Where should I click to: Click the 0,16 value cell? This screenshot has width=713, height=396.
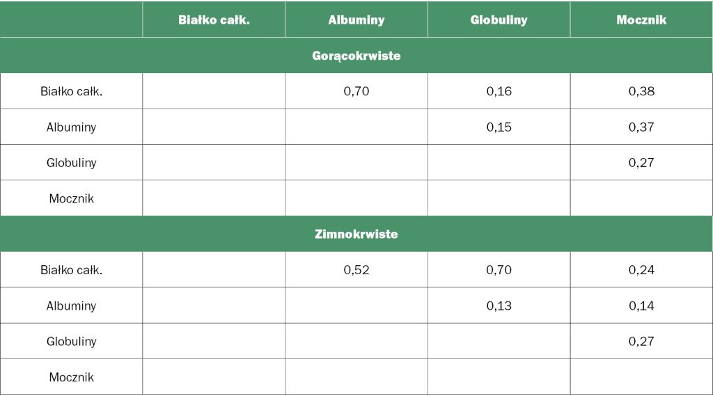(499, 91)
